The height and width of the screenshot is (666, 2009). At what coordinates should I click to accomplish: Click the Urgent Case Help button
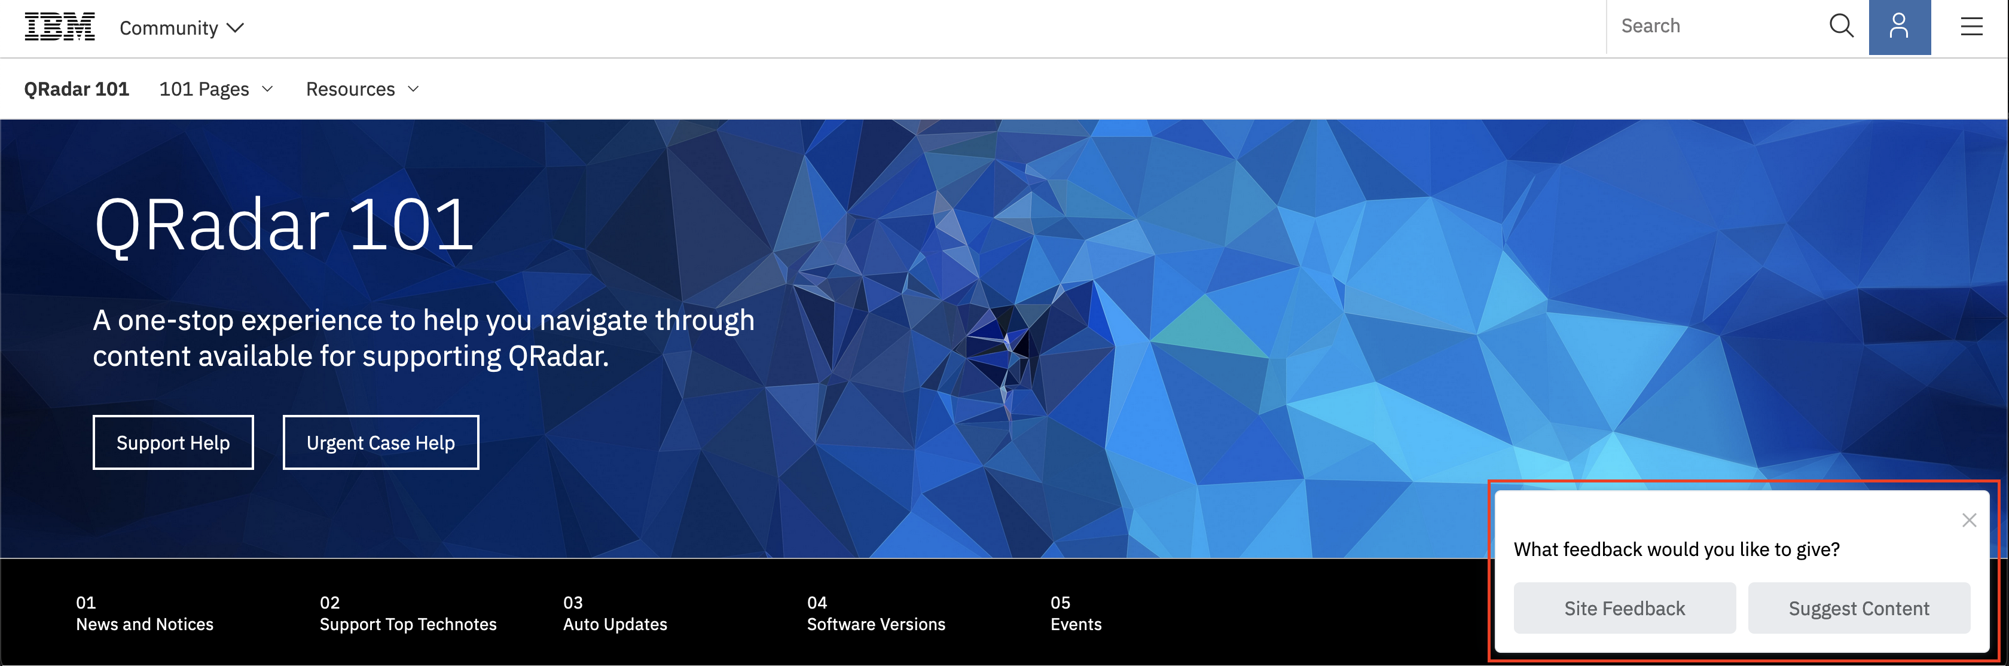381,442
